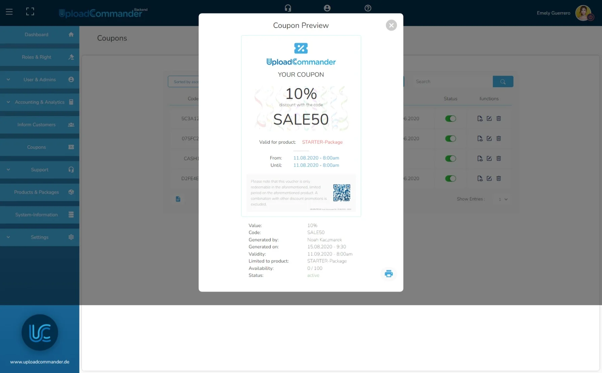Image resolution: width=602 pixels, height=373 pixels.
Task: Open Roles & Right in the sidebar
Action: tap(40, 57)
